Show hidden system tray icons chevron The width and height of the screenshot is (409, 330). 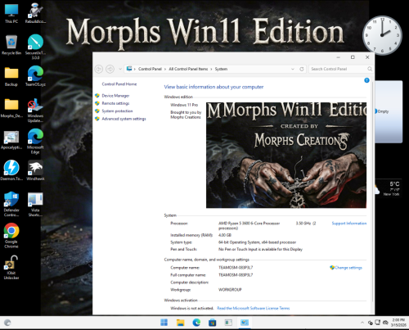tap(362, 323)
